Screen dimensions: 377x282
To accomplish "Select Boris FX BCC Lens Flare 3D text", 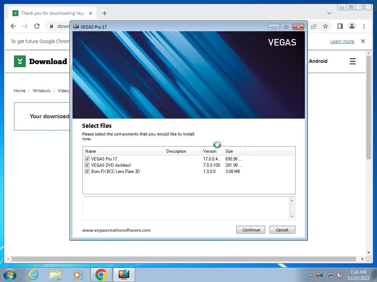I will pyautogui.click(x=115, y=171).
